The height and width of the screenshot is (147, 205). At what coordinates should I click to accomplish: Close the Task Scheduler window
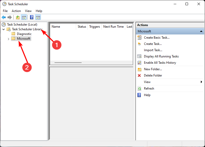point(199,4)
